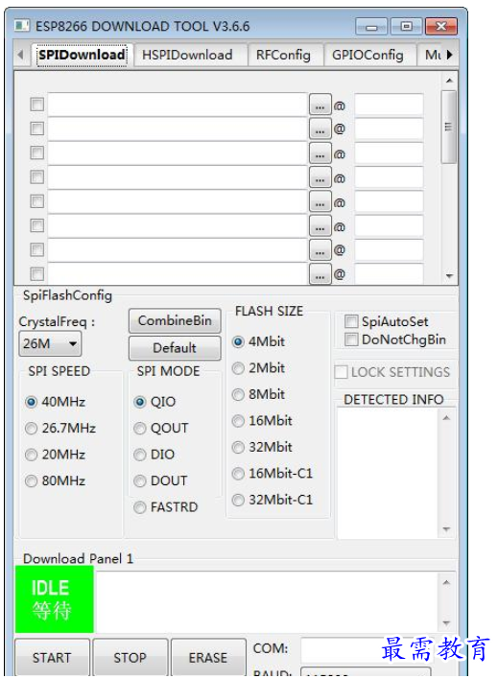
Task: Select 20MHz SPI speed
Action: pyautogui.click(x=55, y=455)
